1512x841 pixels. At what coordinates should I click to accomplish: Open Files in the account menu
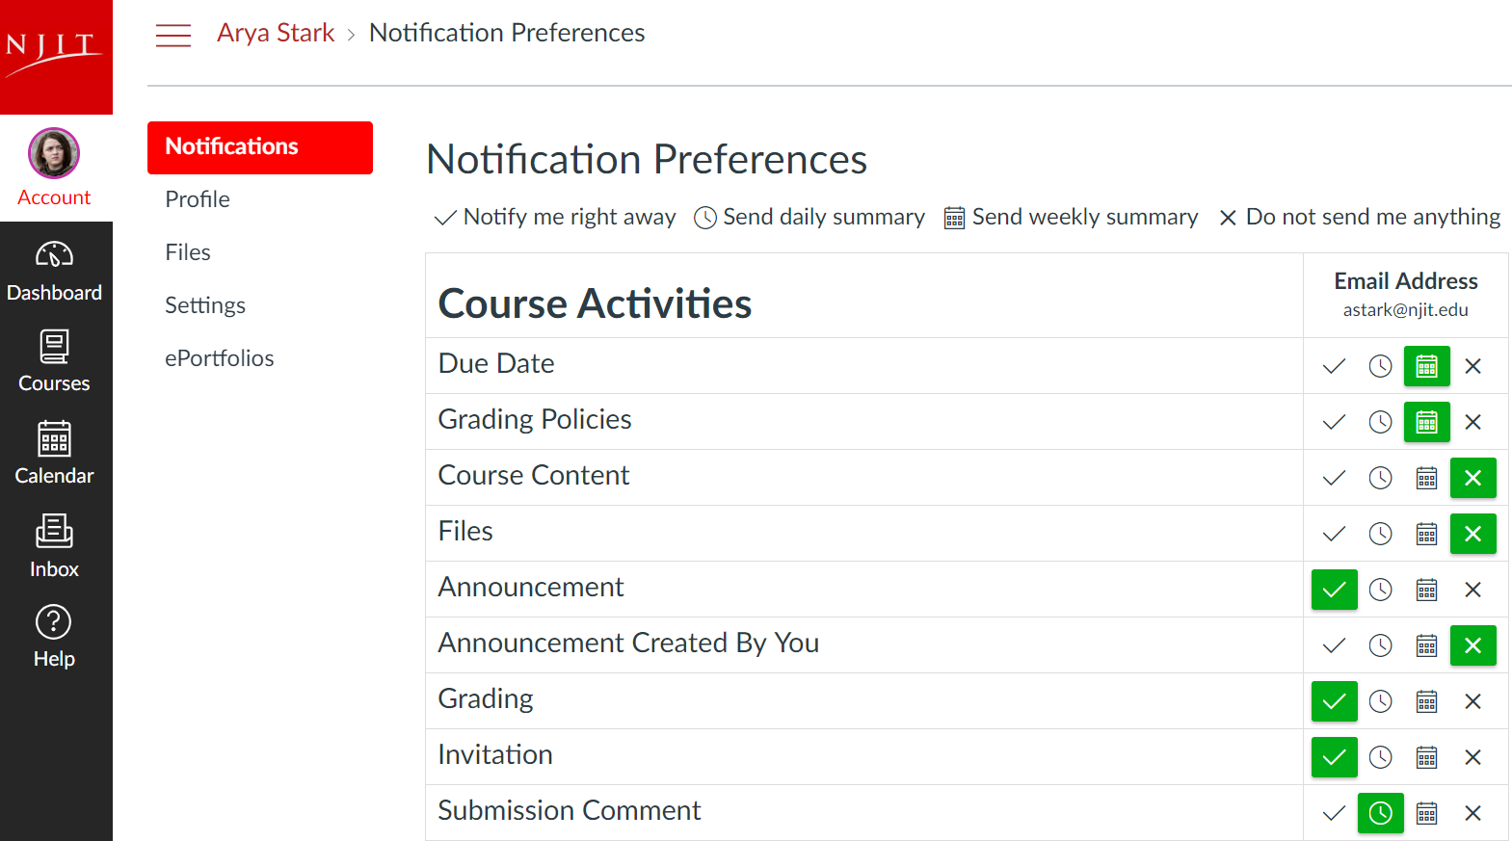(188, 252)
